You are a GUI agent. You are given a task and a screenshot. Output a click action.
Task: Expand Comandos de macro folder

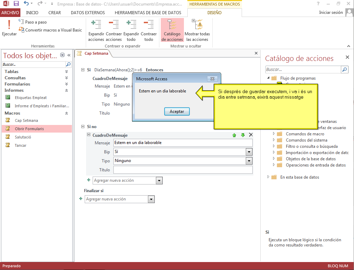tap(274, 134)
